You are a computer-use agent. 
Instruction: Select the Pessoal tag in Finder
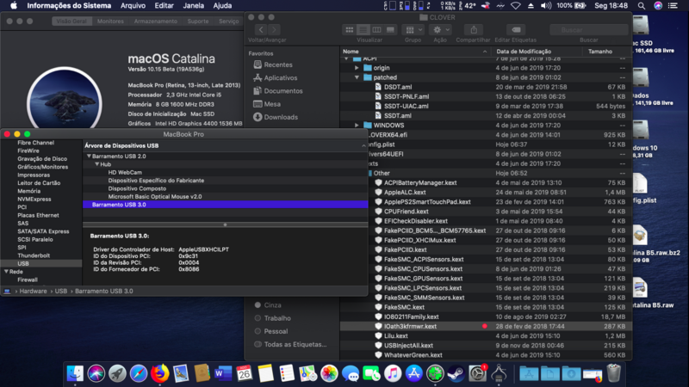(271, 331)
